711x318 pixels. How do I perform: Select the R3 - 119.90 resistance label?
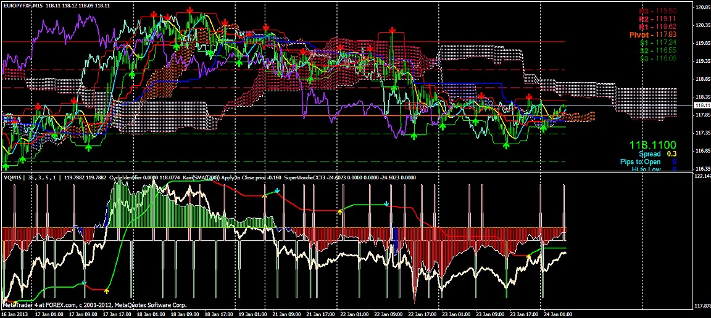(658, 10)
